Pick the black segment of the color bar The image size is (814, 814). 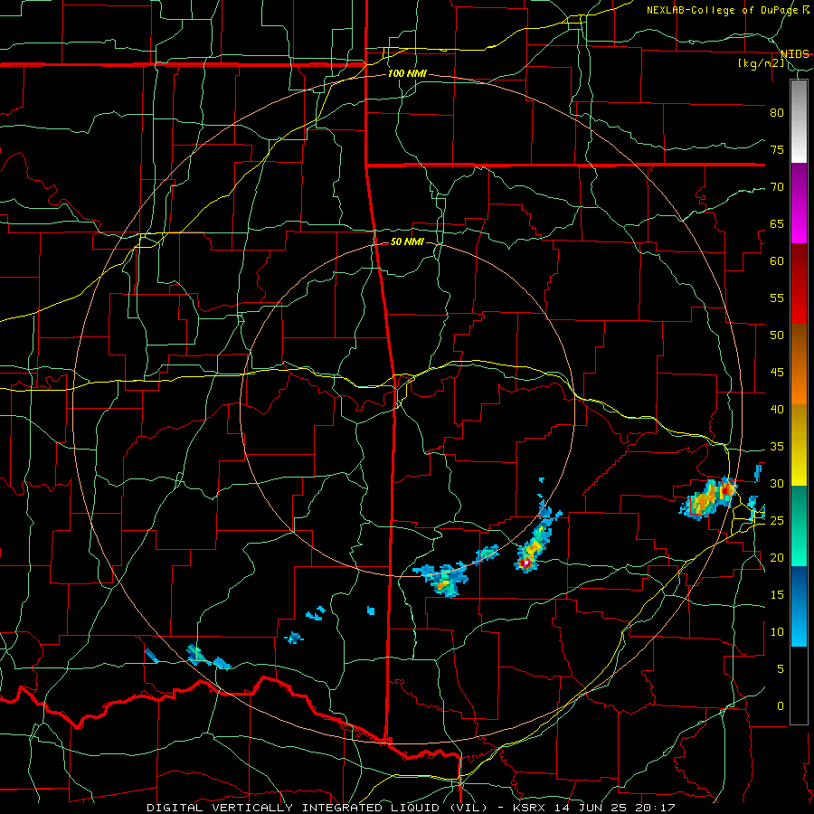799,686
